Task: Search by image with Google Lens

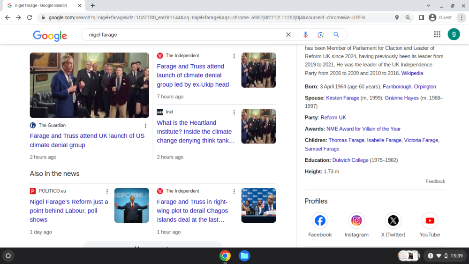Action: [x=321, y=35]
